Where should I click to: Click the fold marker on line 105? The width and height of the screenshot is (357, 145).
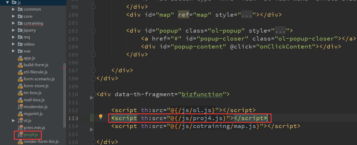pos(93,55)
